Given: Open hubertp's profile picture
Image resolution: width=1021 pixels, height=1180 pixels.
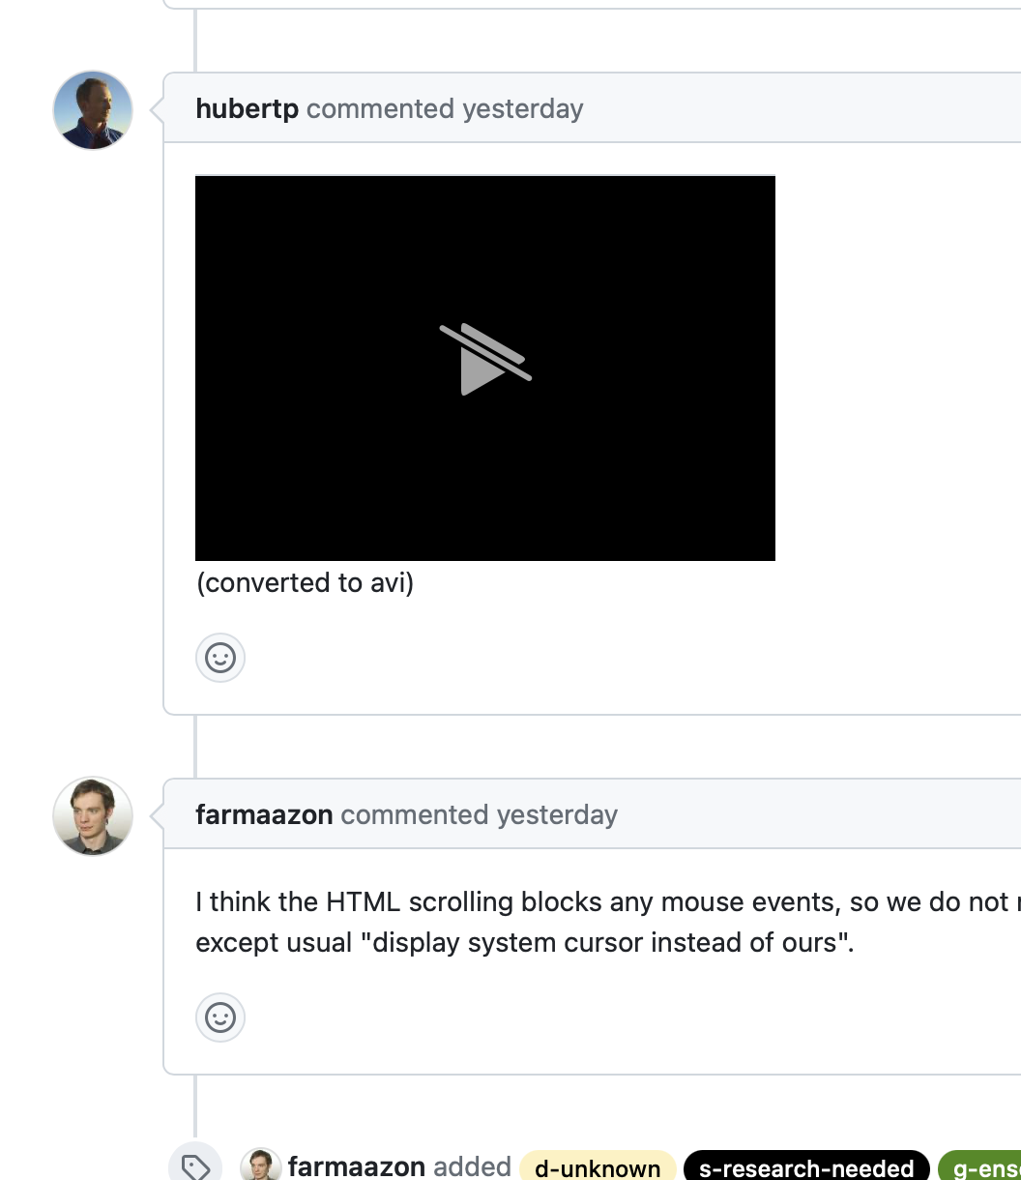Looking at the screenshot, I should pyautogui.click(x=92, y=110).
